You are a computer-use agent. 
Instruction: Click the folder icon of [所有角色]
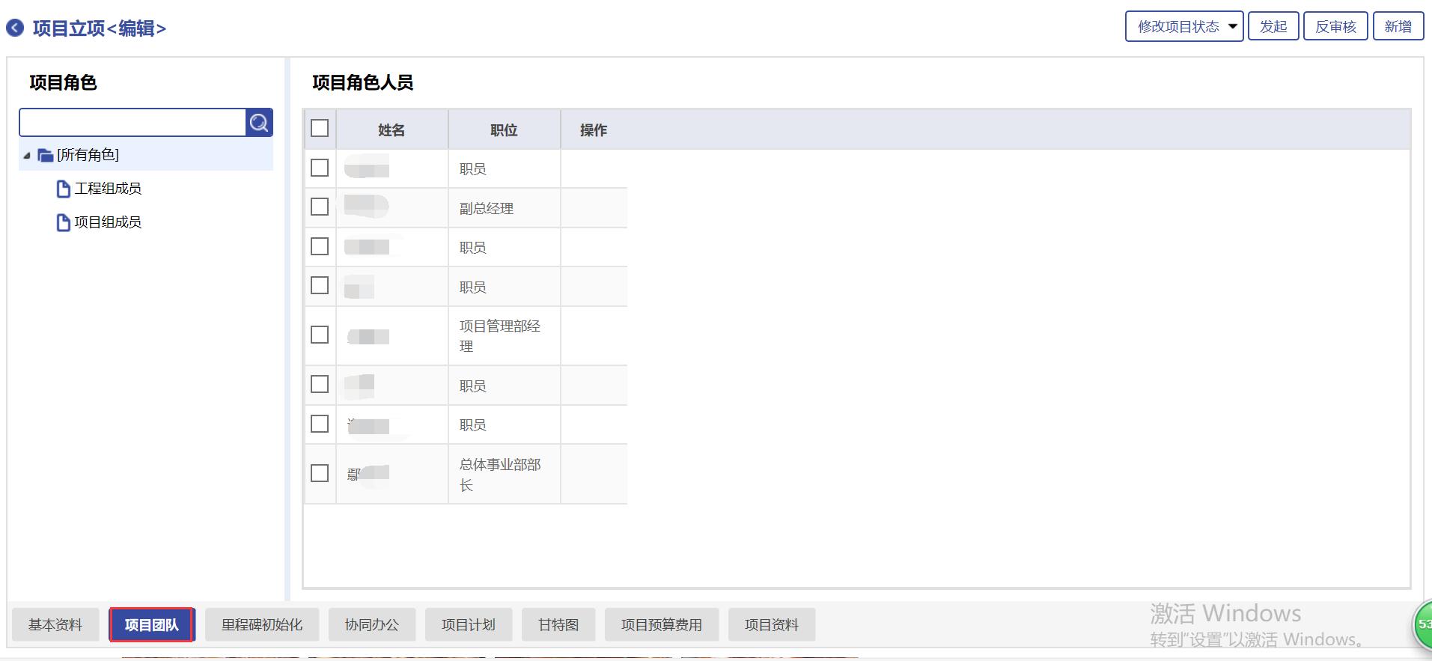[x=46, y=156]
